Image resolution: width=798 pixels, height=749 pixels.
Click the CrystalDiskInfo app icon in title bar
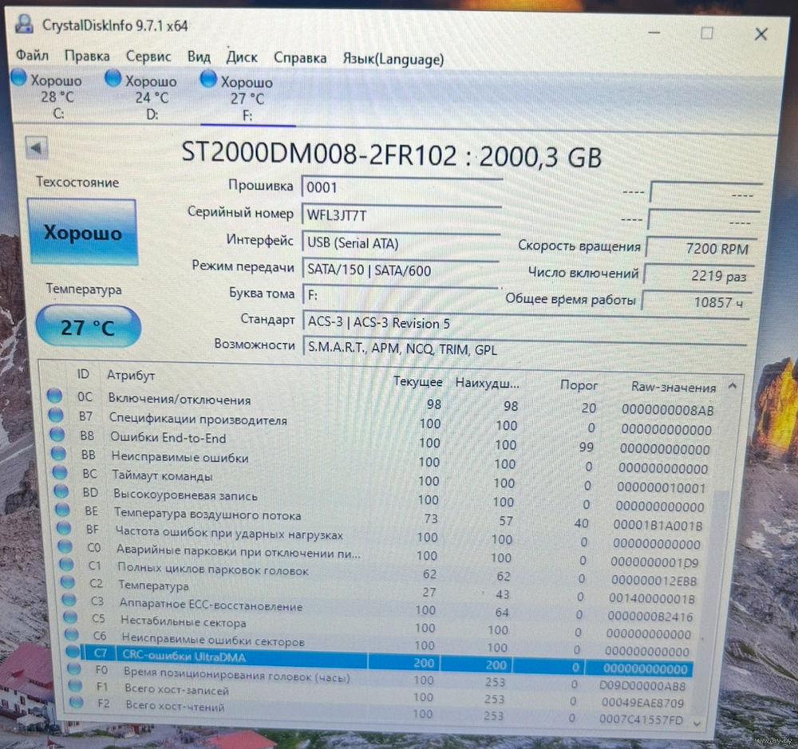[24, 24]
